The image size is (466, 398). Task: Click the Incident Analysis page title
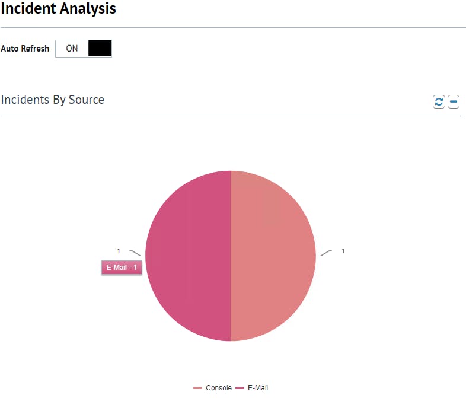58,9
